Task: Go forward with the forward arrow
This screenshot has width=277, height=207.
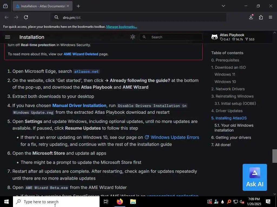Action: tap(16, 17)
